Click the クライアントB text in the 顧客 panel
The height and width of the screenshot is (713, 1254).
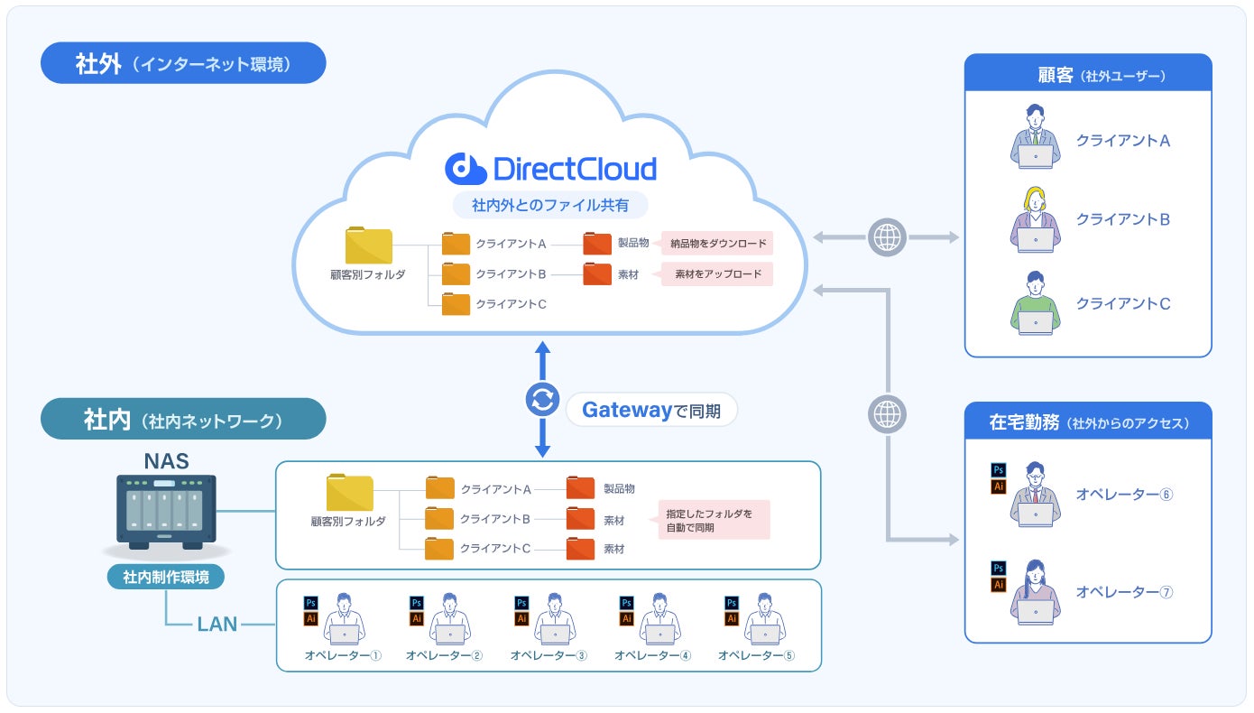(x=1122, y=219)
